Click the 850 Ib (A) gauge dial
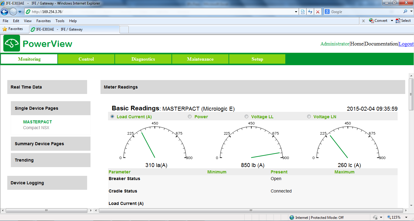 coord(251,142)
